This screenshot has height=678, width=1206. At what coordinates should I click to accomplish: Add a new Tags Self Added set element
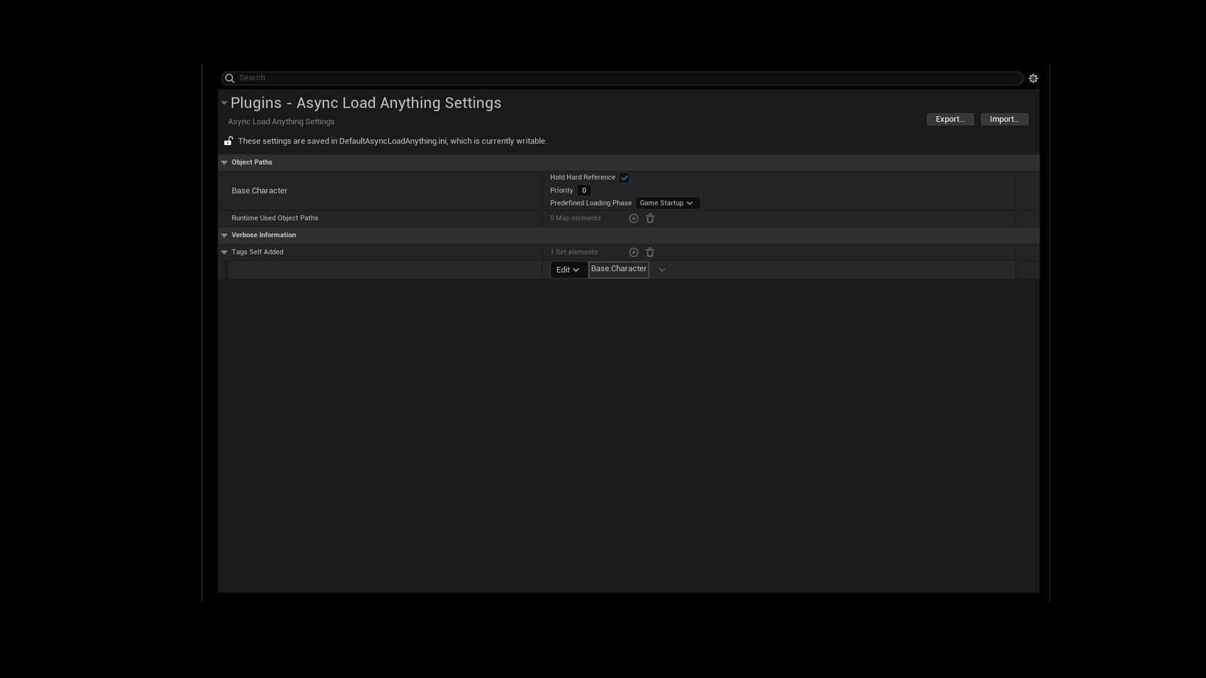coord(633,252)
